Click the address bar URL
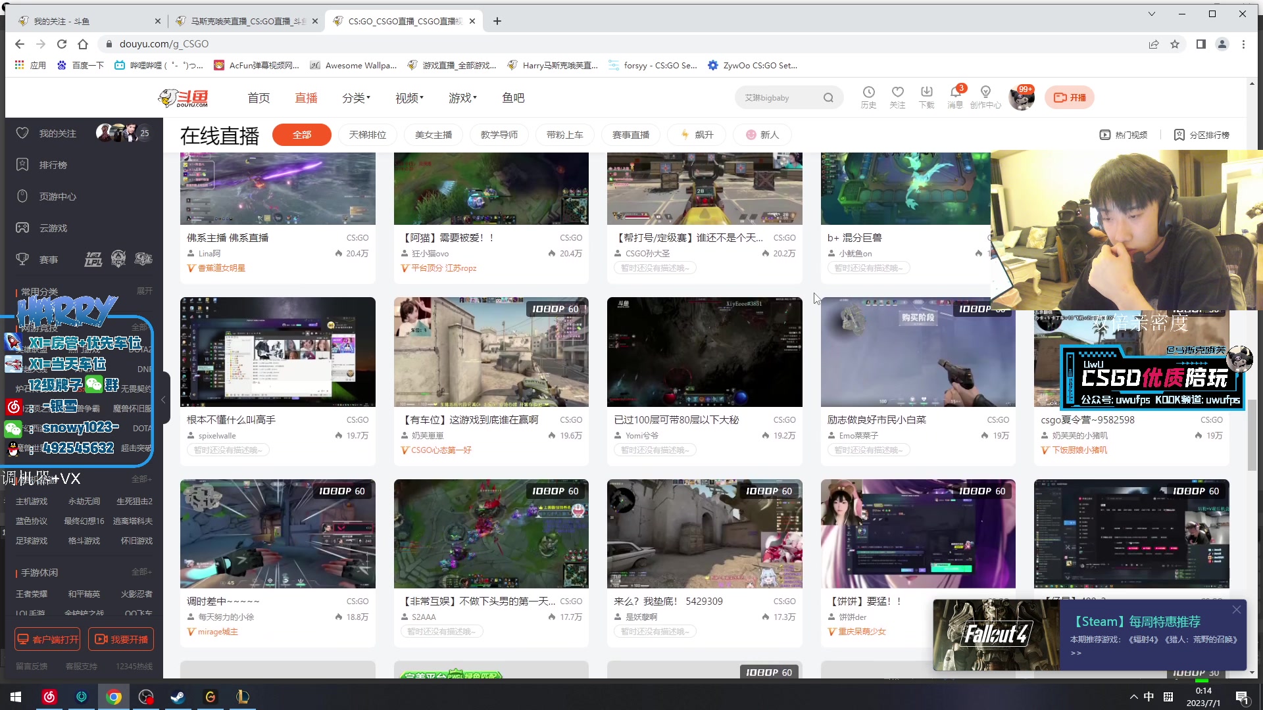Viewport: 1263px width, 710px height. tap(164, 44)
